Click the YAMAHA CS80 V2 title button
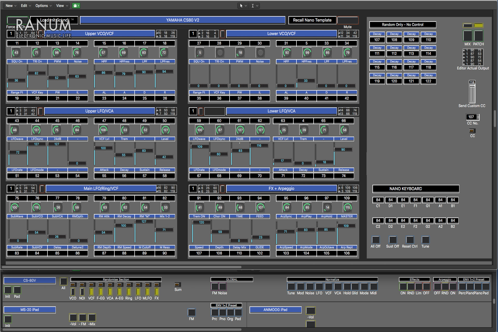 (183, 20)
